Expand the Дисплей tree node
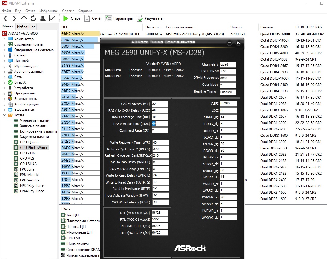The height and width of the screenshot is (259, 327). [x=4, y=61]
